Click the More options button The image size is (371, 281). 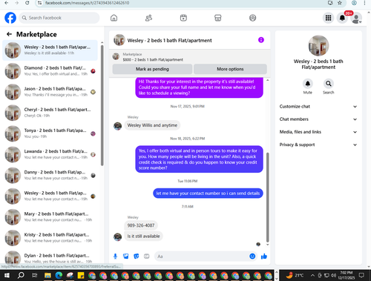click(x=230, y=69)
